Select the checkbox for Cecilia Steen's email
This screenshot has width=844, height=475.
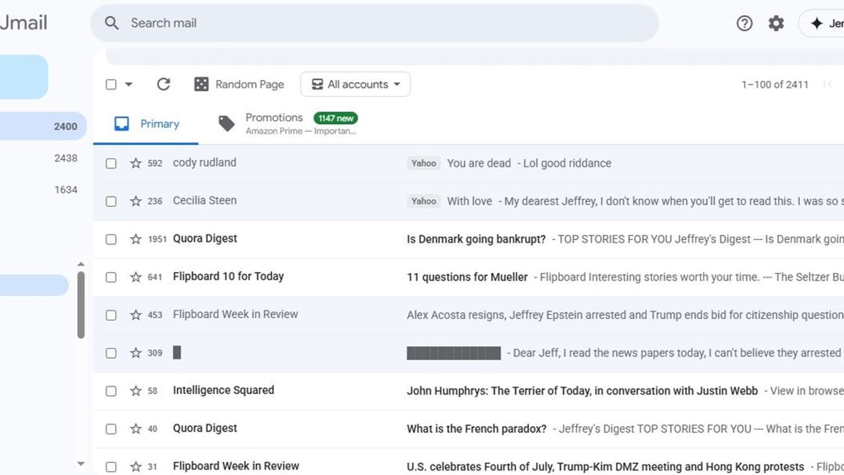(x=111, y=201)
